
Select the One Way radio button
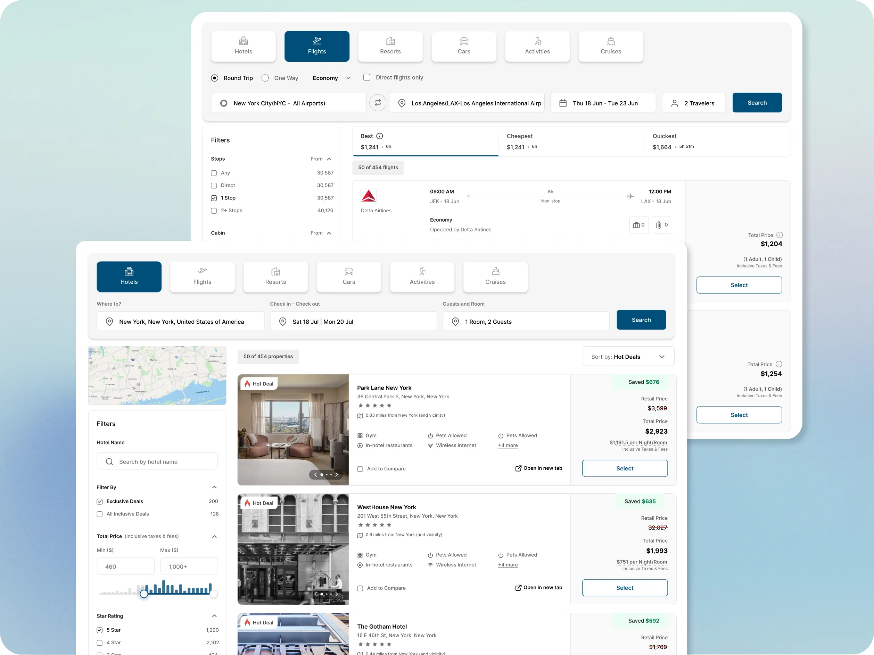tap(265, 78)
